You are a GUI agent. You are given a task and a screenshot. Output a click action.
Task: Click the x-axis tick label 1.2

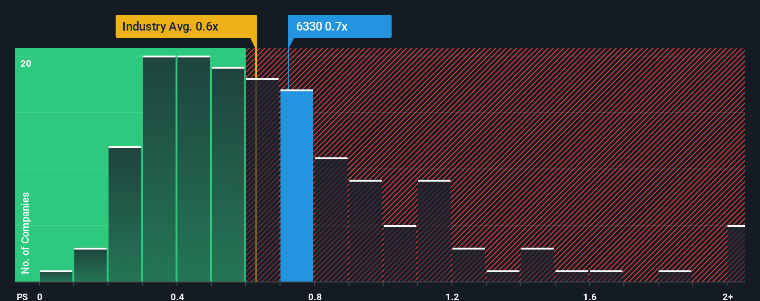coord(452,296)
